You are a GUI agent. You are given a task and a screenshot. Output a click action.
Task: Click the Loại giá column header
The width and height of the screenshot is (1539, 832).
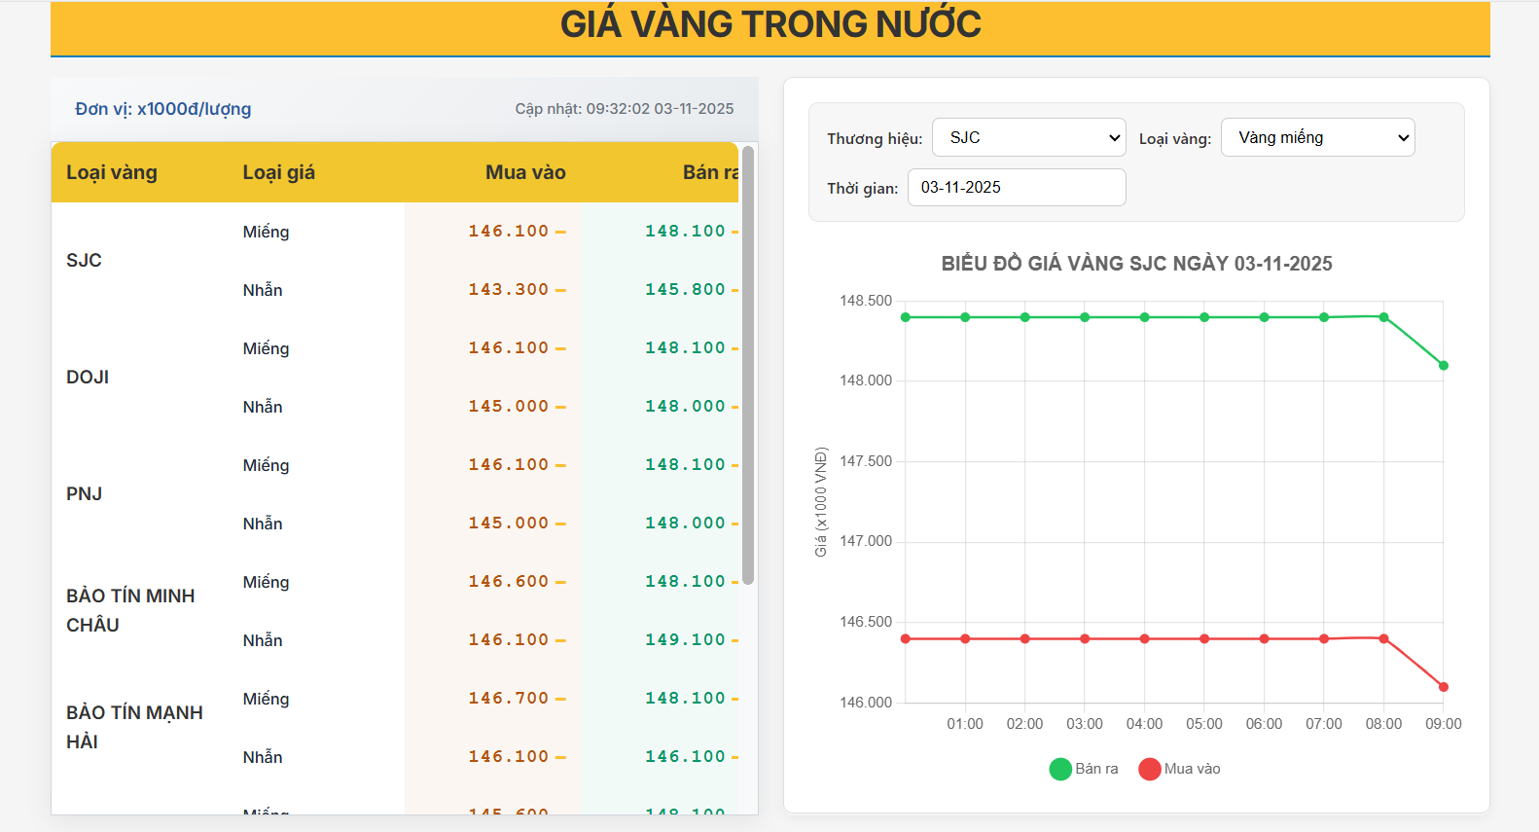click(279, 172)
